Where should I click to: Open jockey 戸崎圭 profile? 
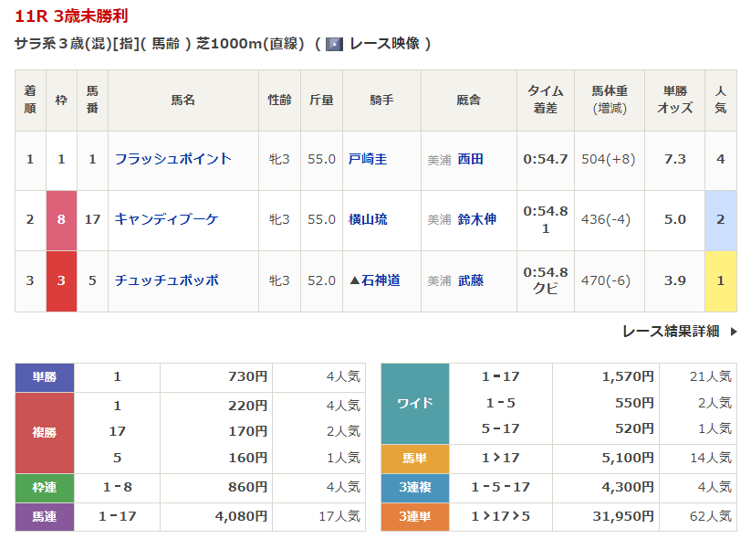pyautogui.click(x=368, y=159)
